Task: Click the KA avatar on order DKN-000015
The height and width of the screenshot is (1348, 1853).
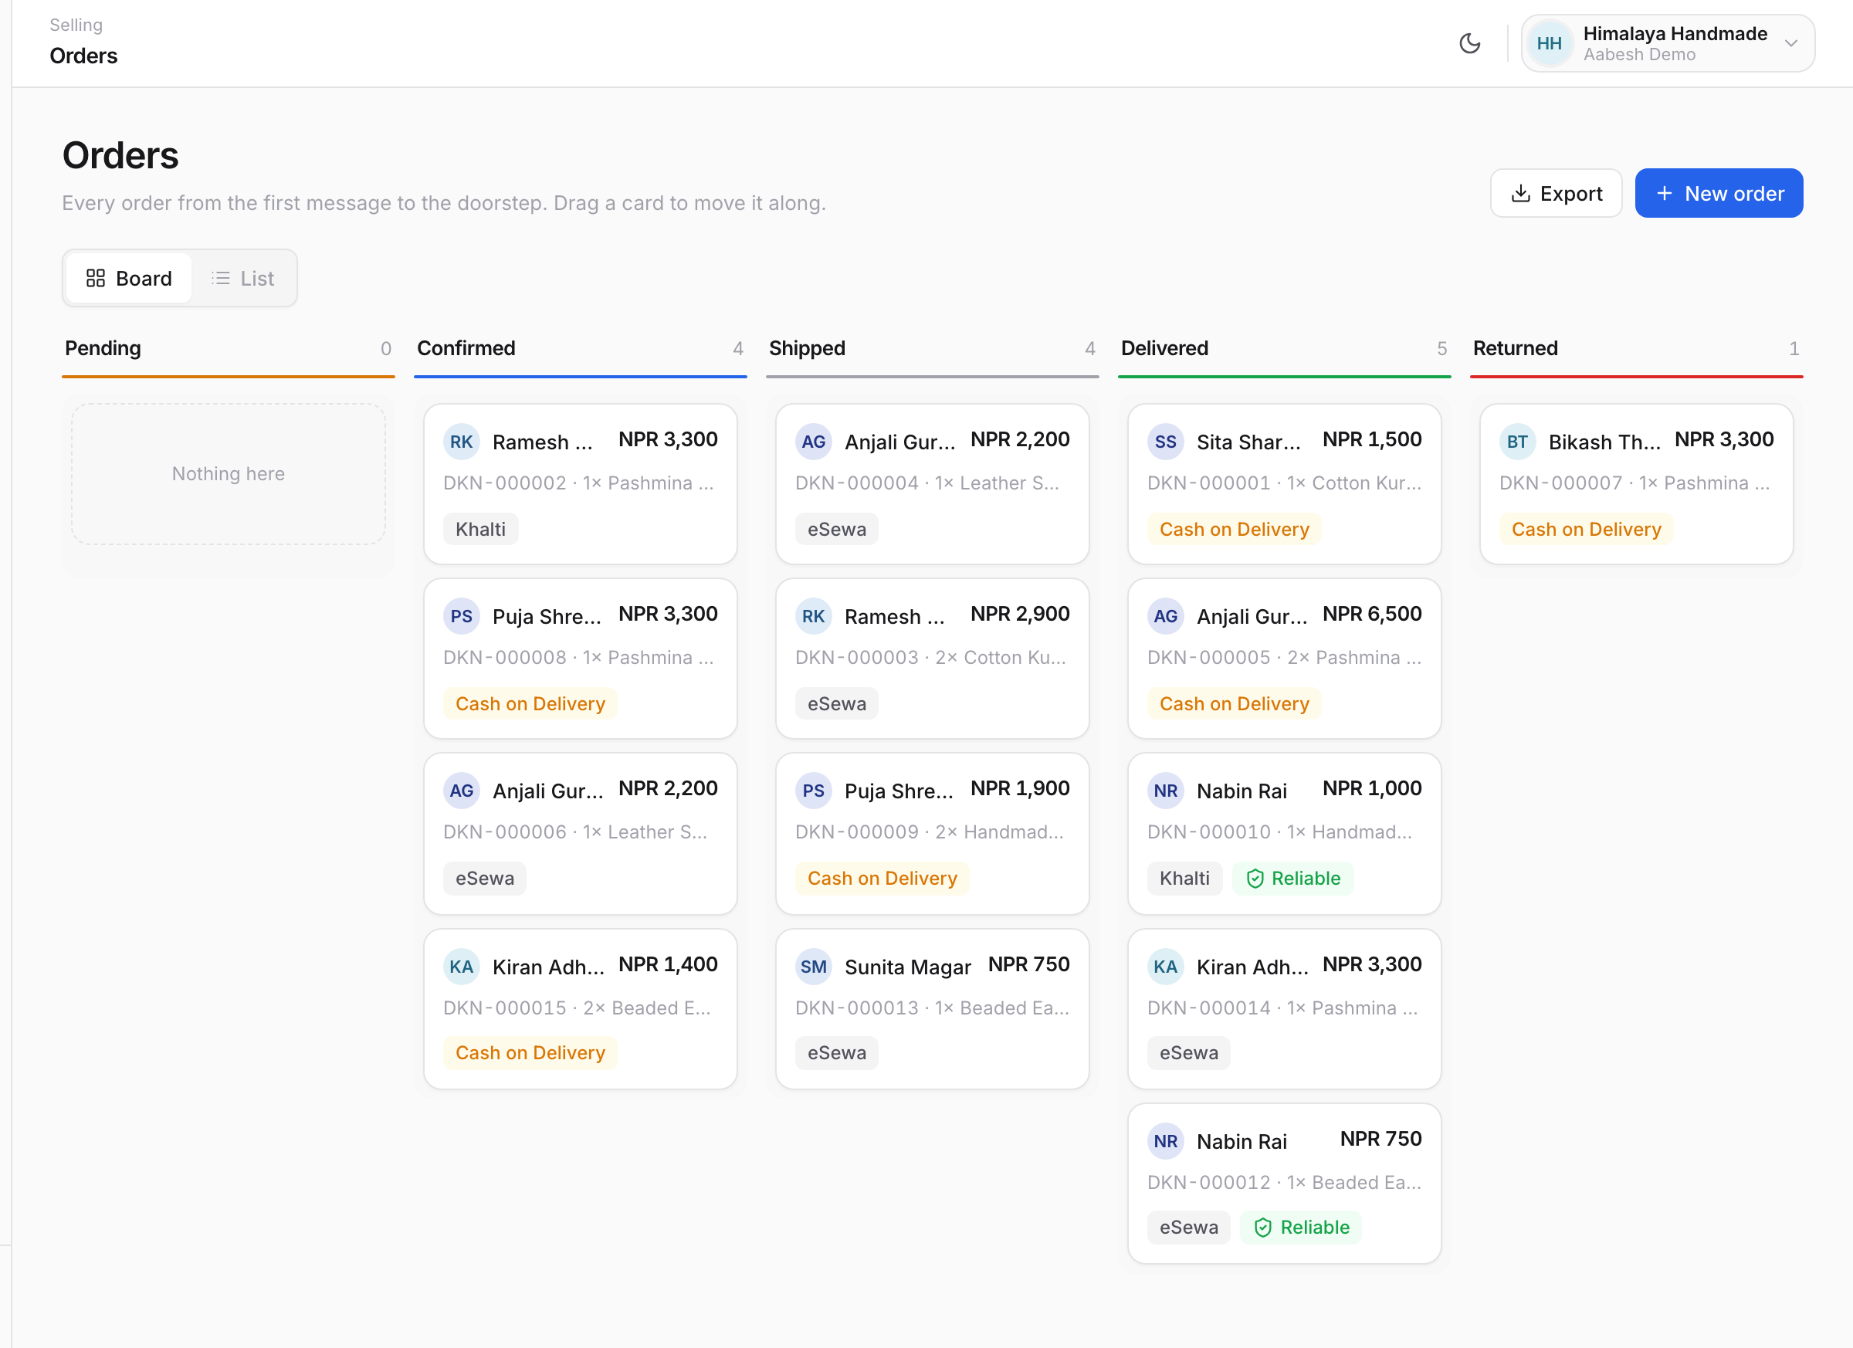Action: point(461,967)
